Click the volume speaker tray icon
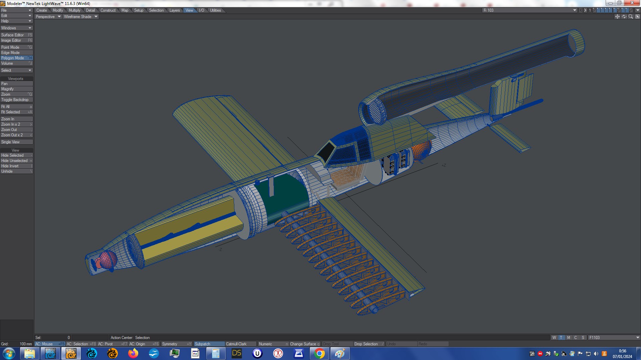Viewport: 641px width, 360px height. pyautogui.click(x=596, y=354)
